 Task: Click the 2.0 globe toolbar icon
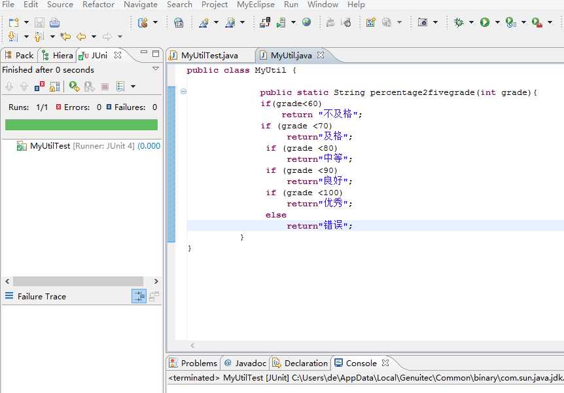[x=179, y=22]
